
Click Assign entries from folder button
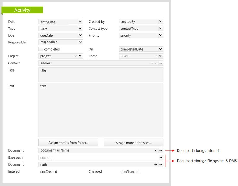68,142
